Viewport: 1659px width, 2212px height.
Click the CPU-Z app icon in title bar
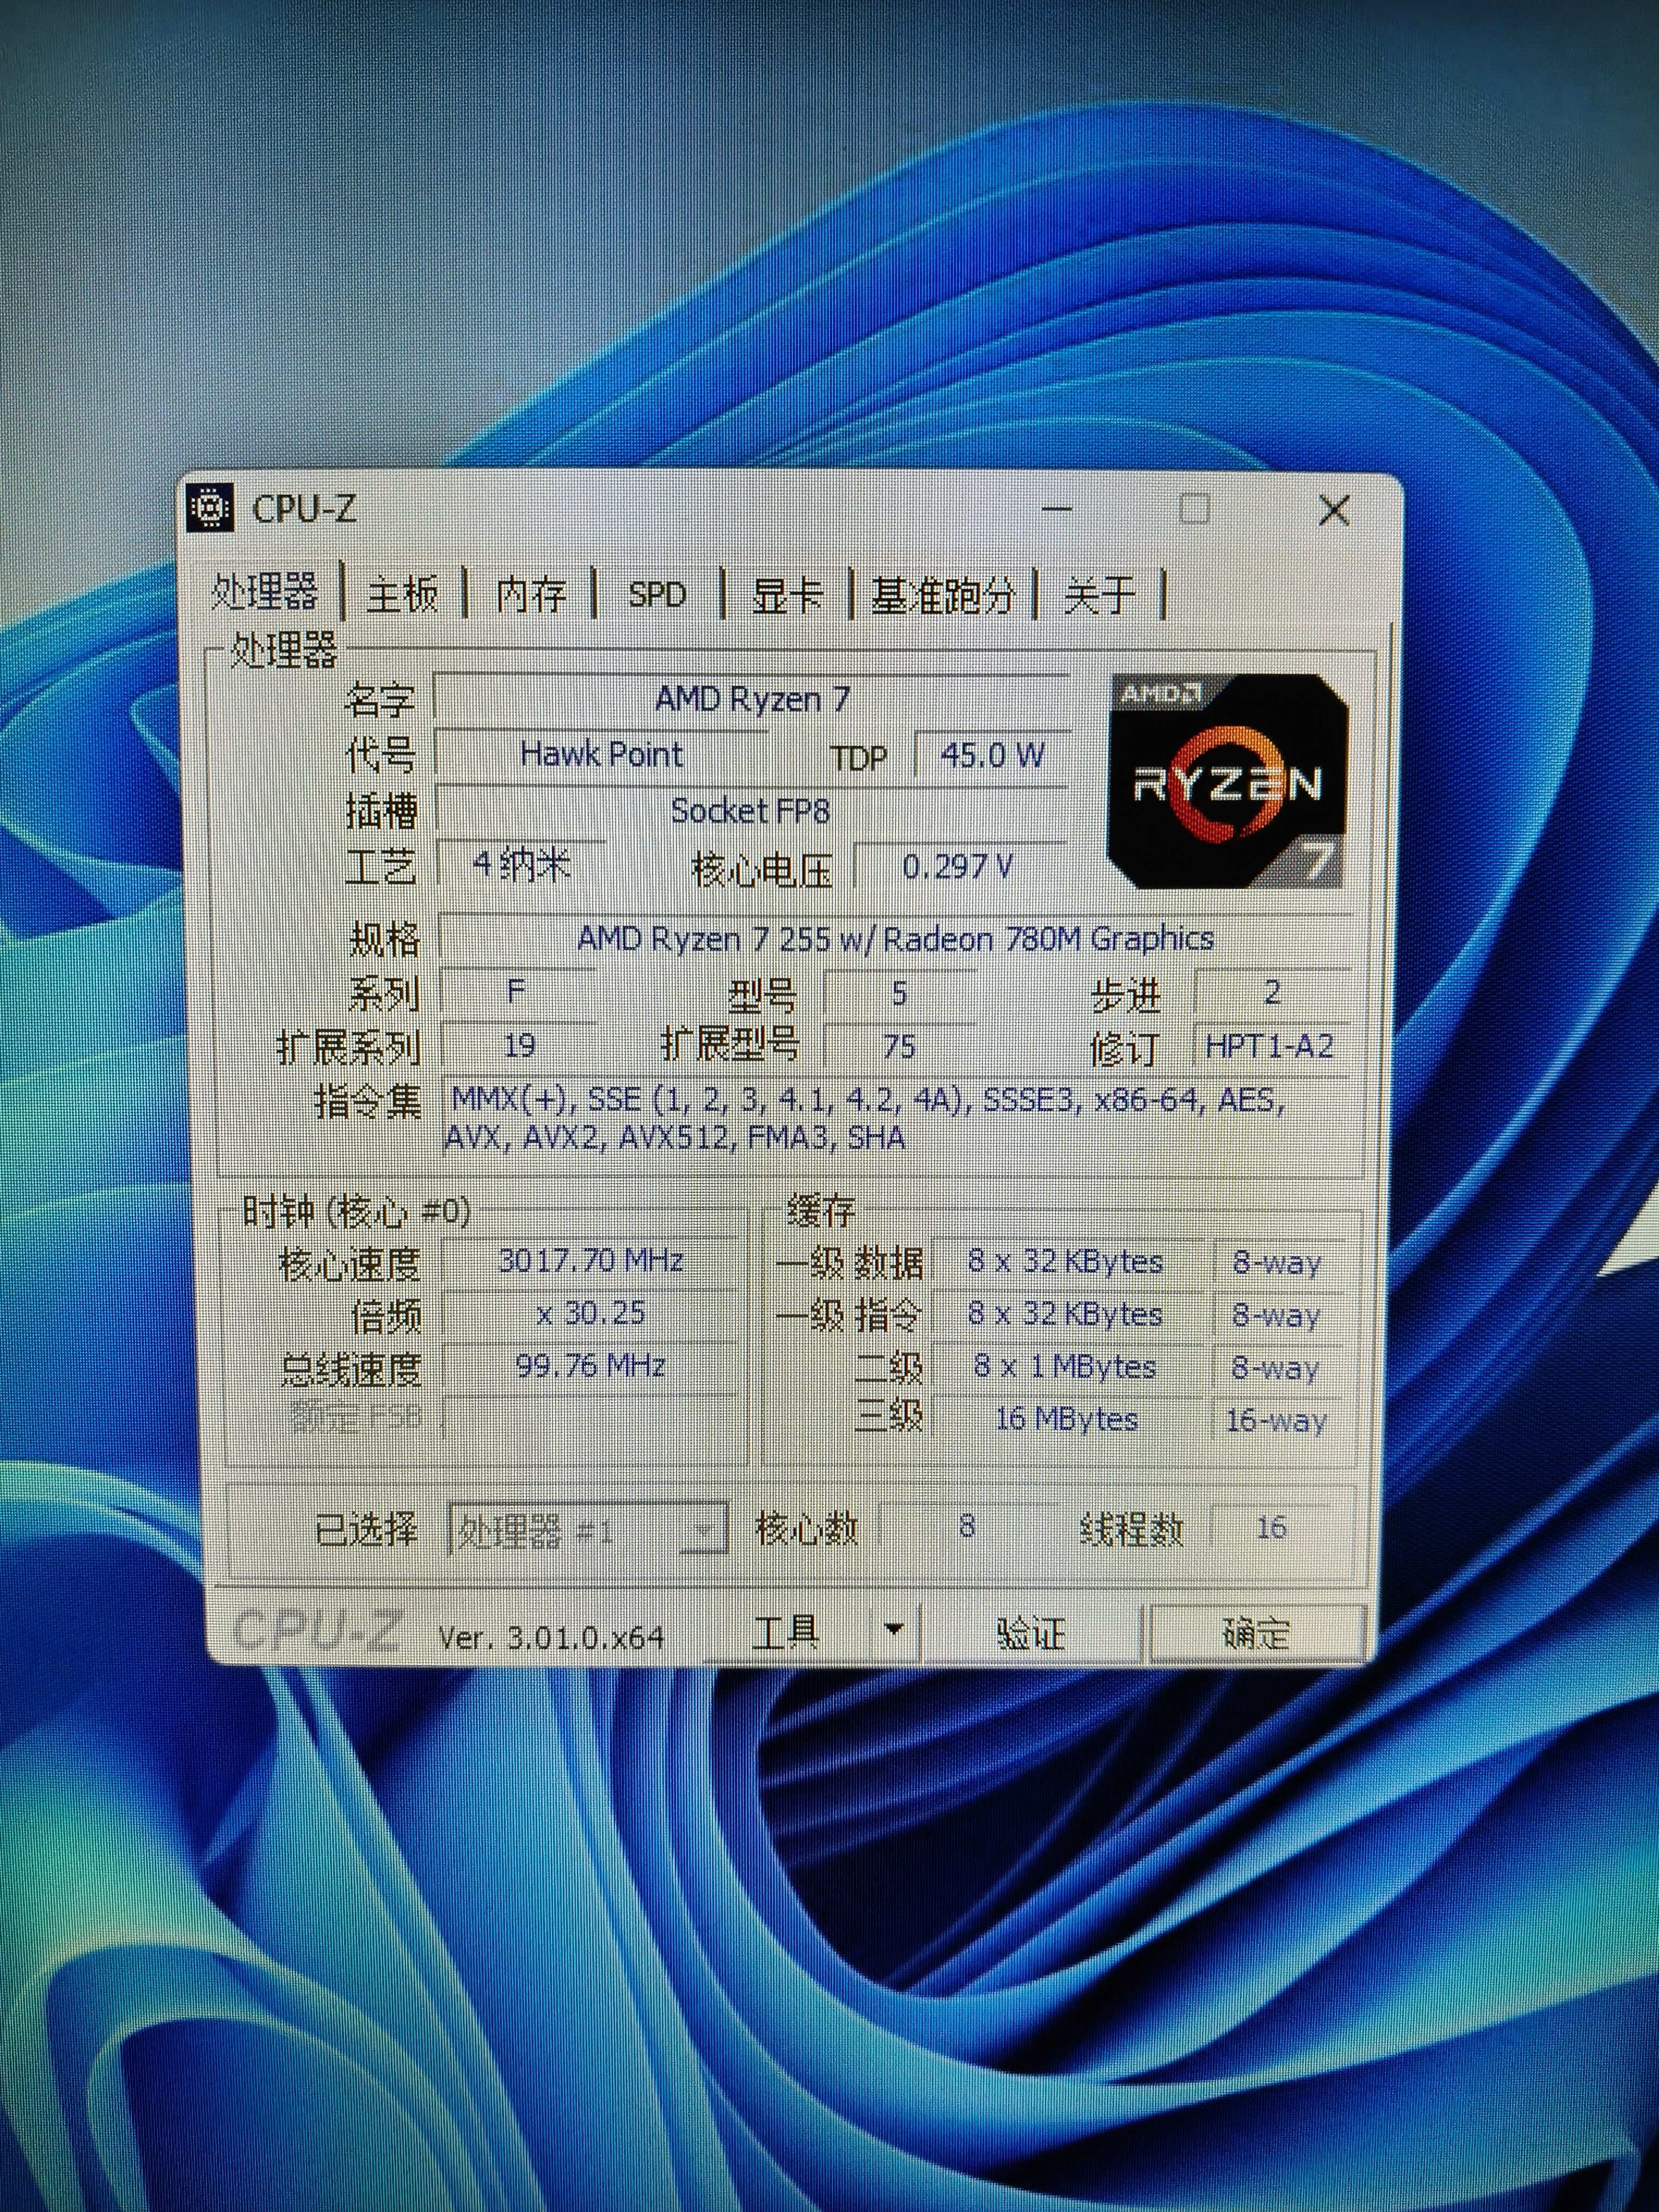click(210, 507)
